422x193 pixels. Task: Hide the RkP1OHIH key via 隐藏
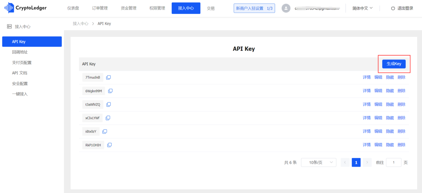coord(390,145)
